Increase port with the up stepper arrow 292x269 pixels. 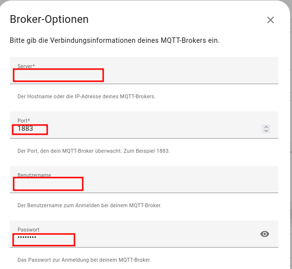266,127
